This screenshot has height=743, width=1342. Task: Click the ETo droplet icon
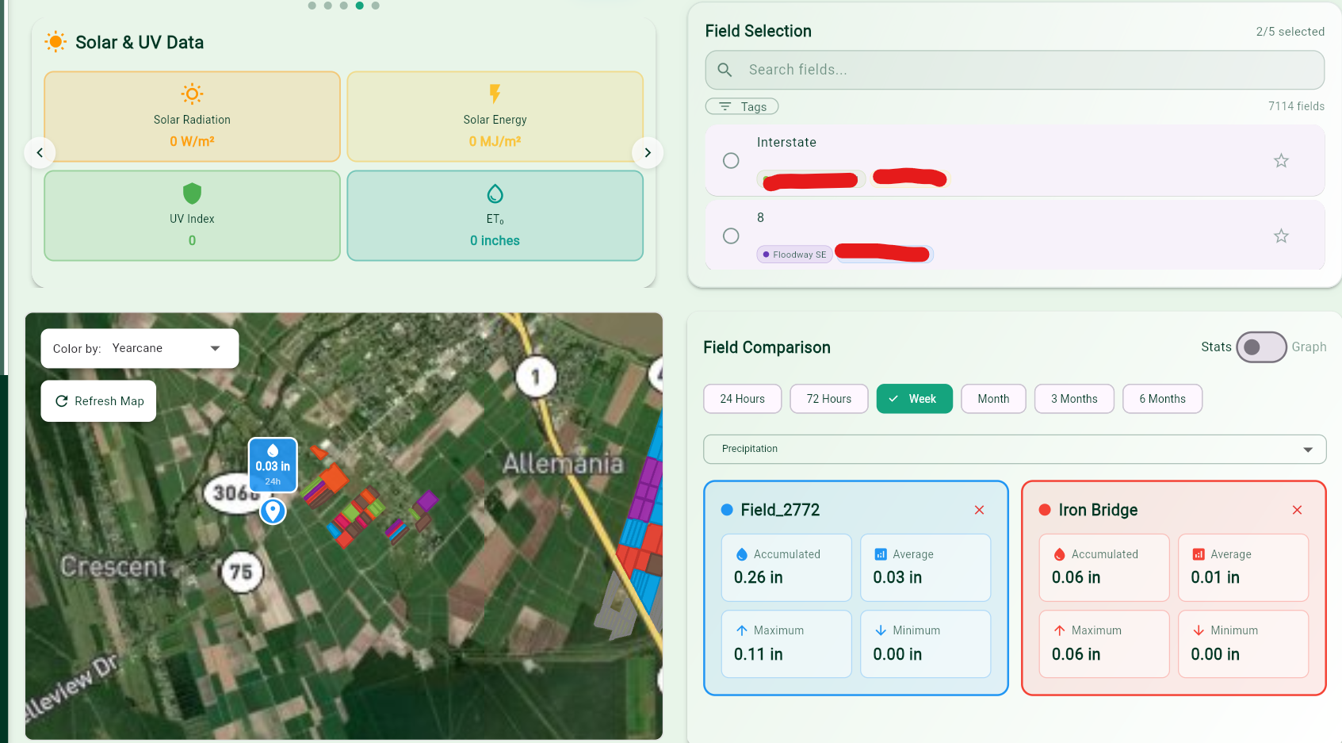tap(495, 193)
